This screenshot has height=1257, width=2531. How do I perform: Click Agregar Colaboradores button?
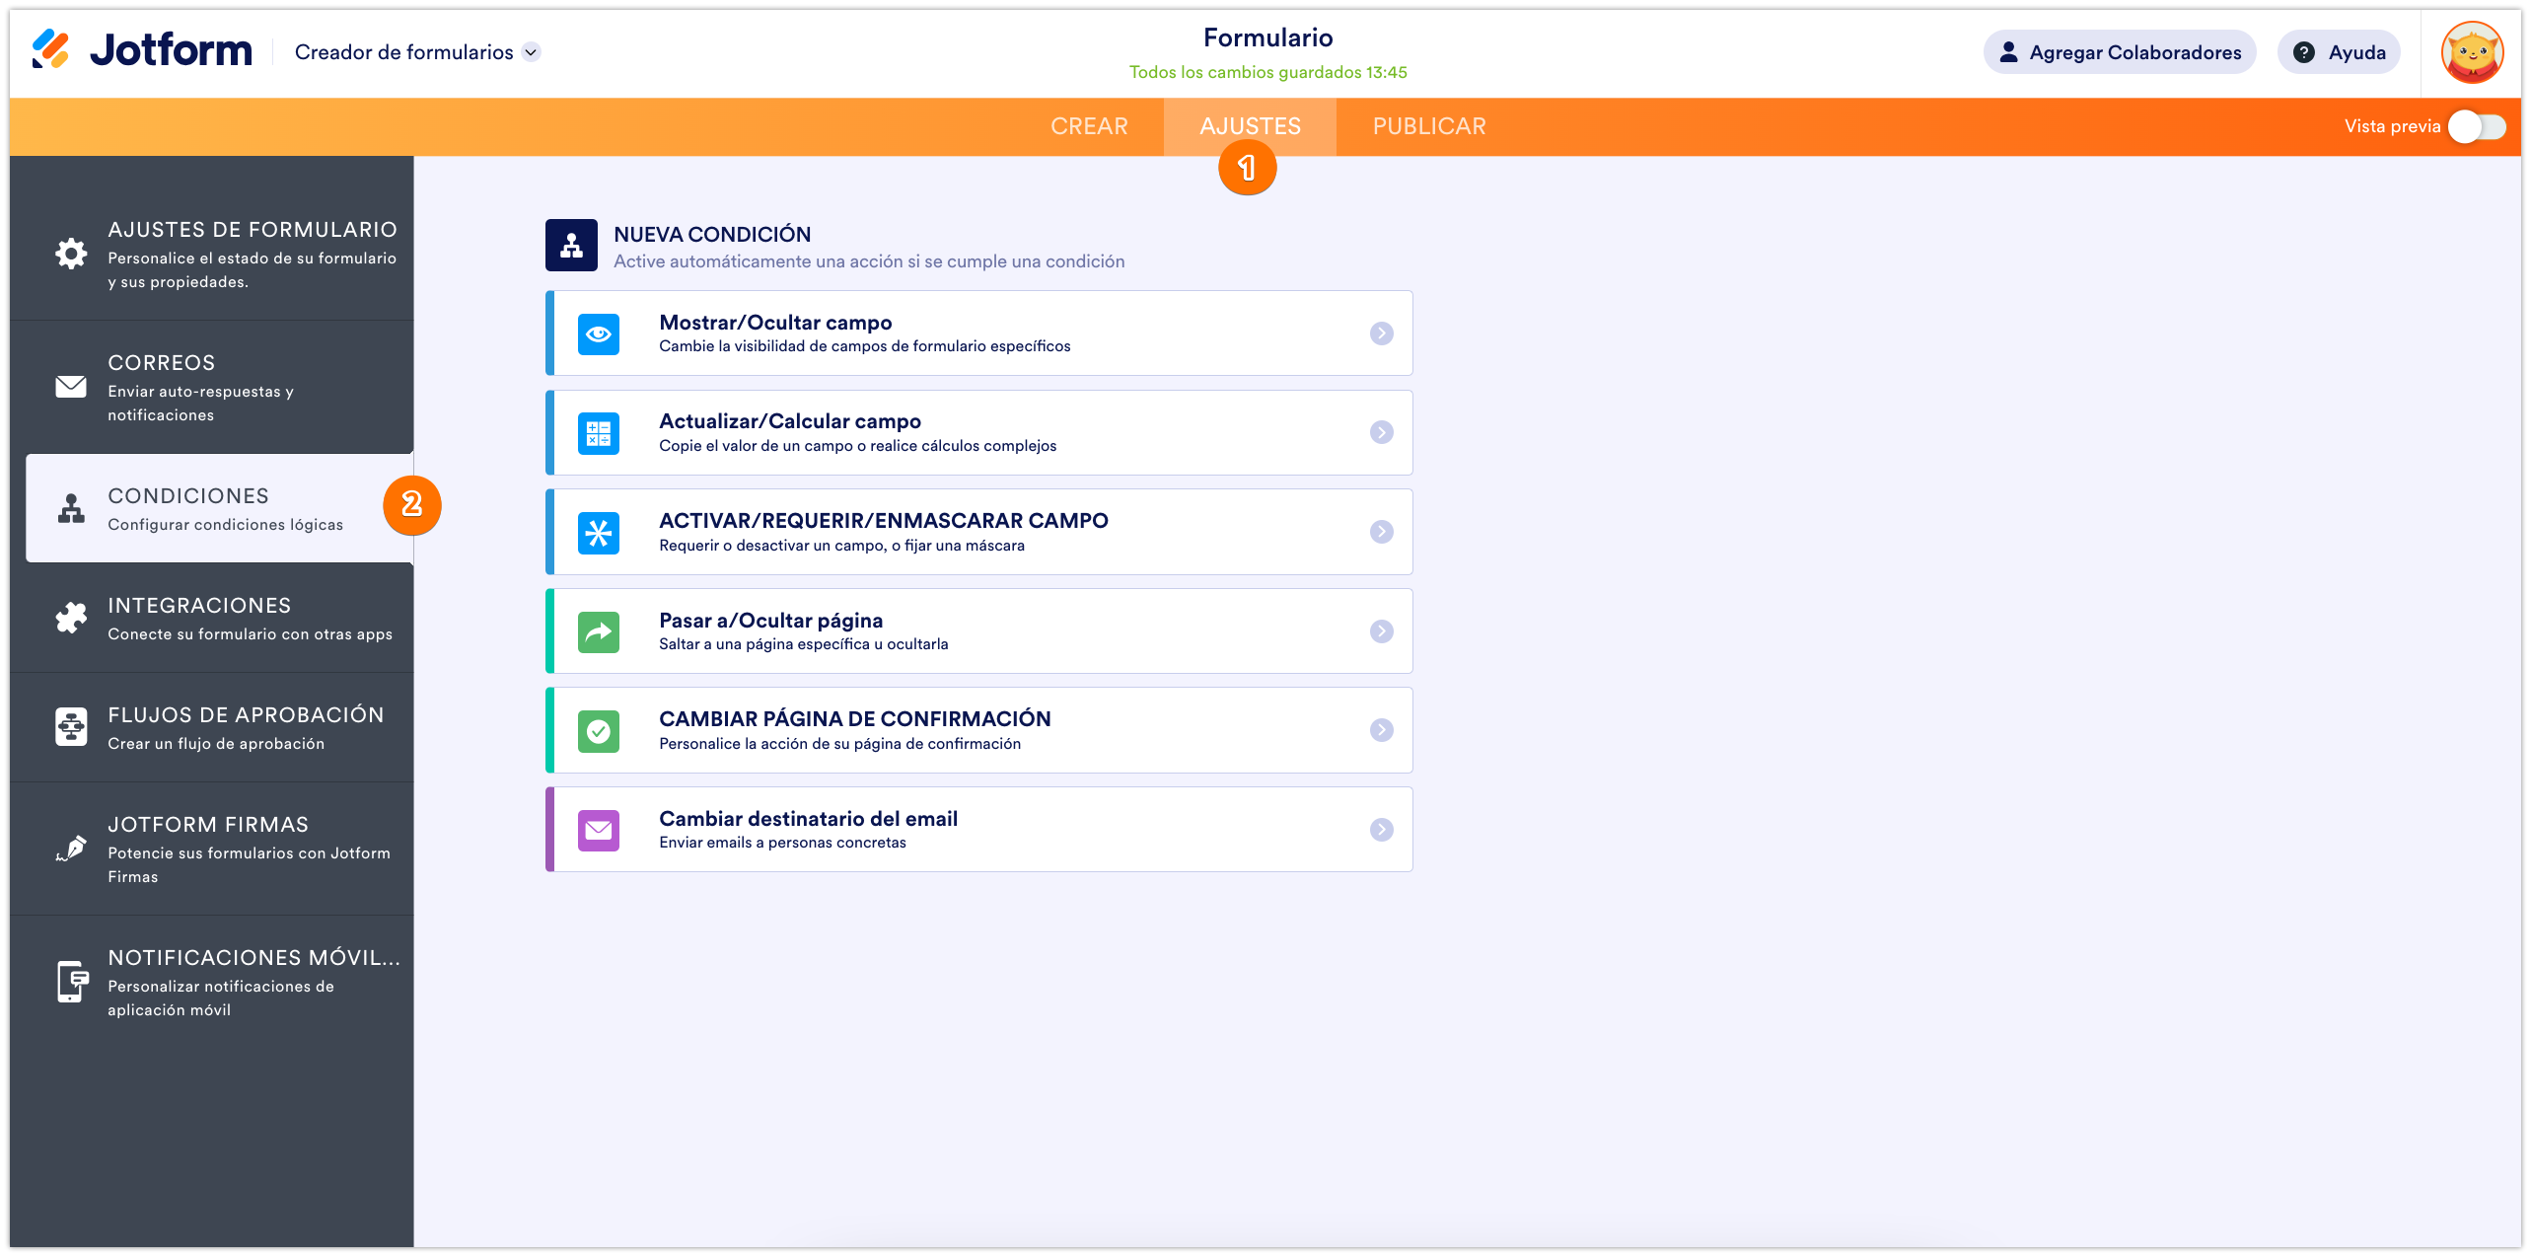coord(2119,52)
